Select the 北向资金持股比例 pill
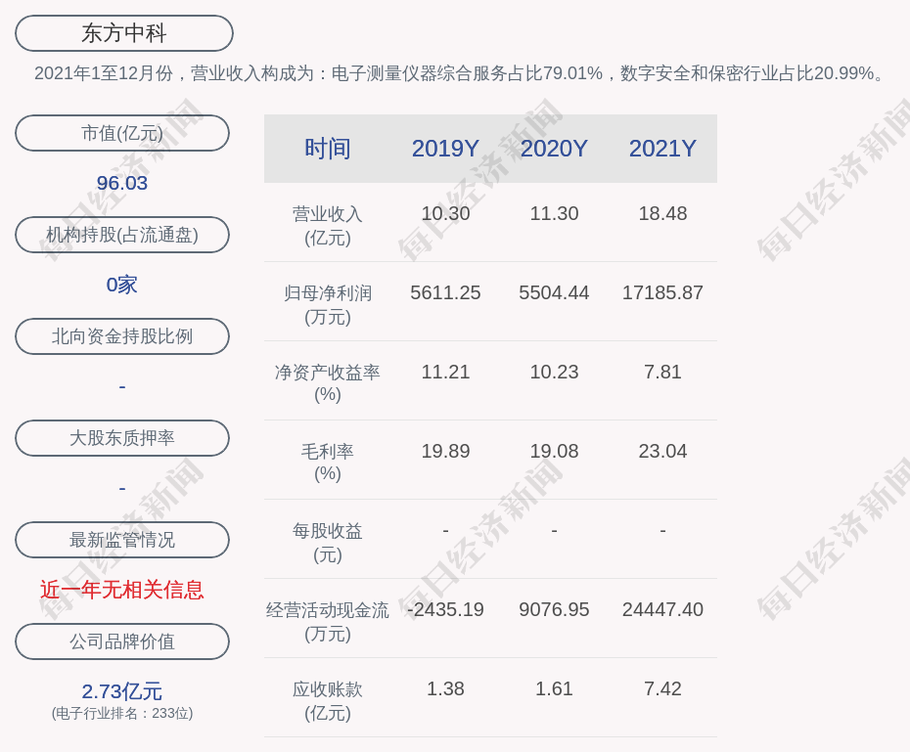910x752 pixels. point(122,336)
